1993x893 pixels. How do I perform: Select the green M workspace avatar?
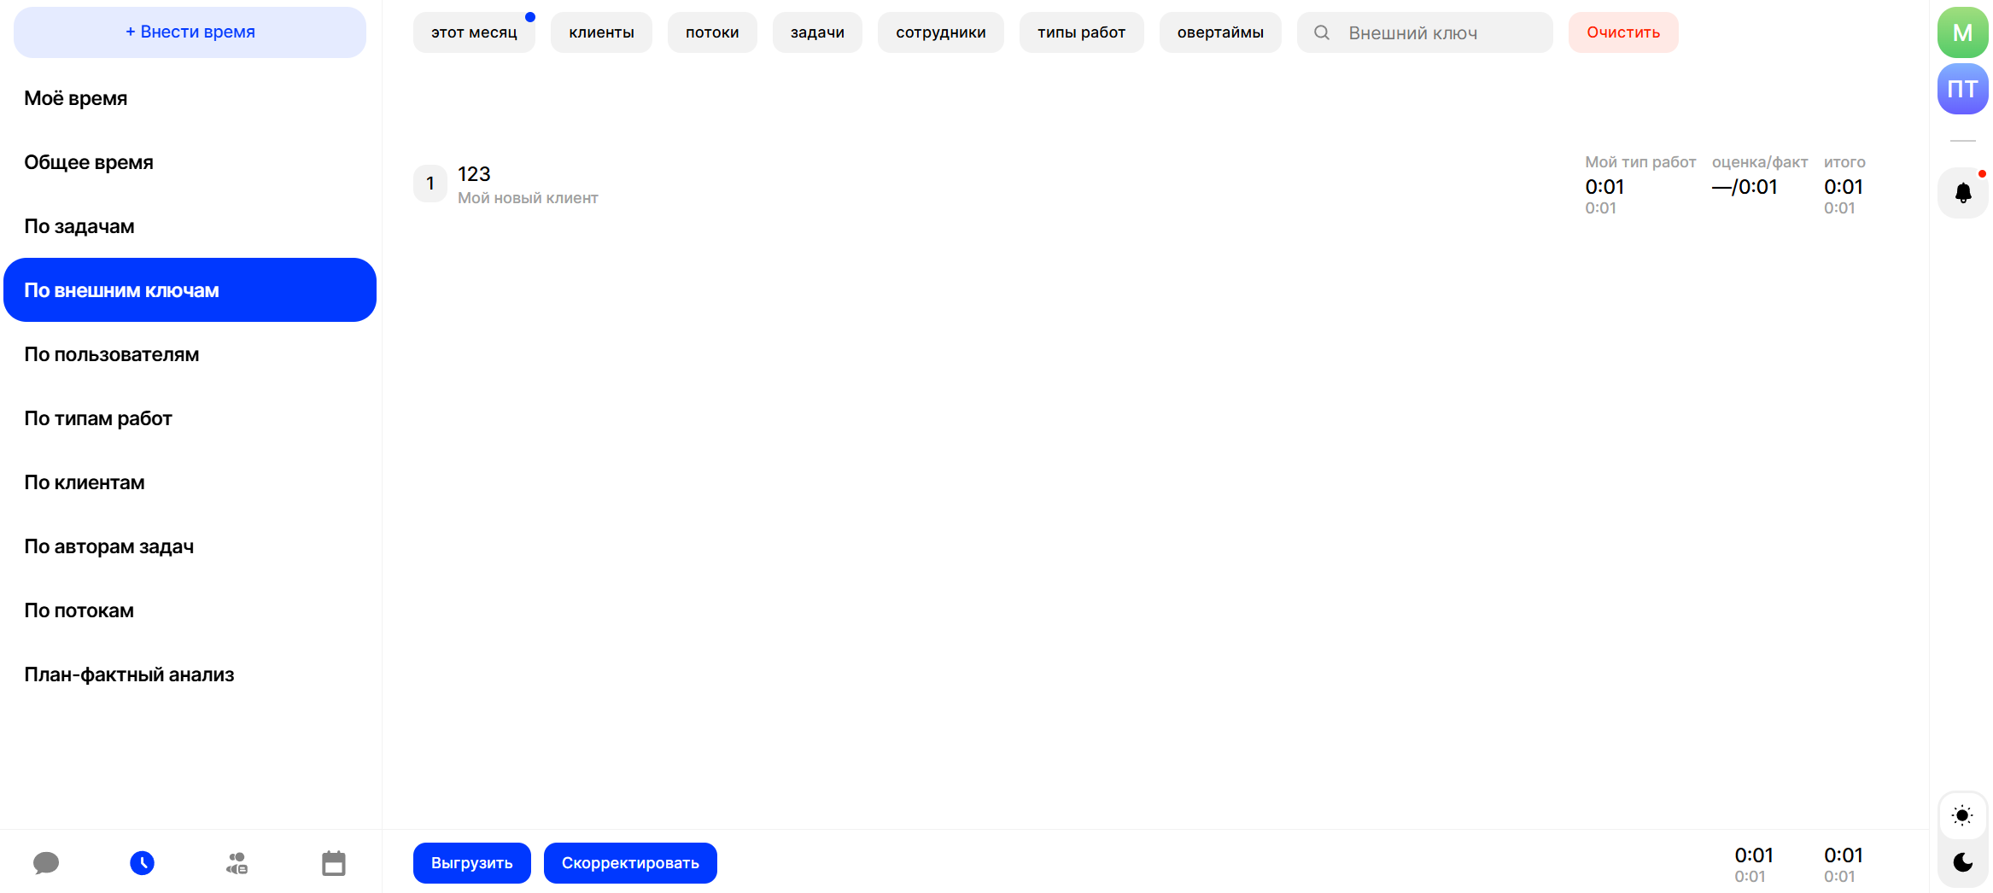point(1962,32)
